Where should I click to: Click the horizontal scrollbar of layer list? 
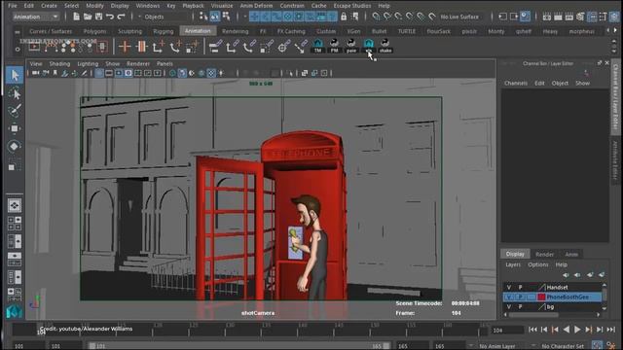pos(533,315)
